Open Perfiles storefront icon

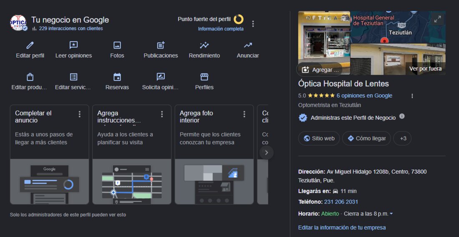(204, 77)
